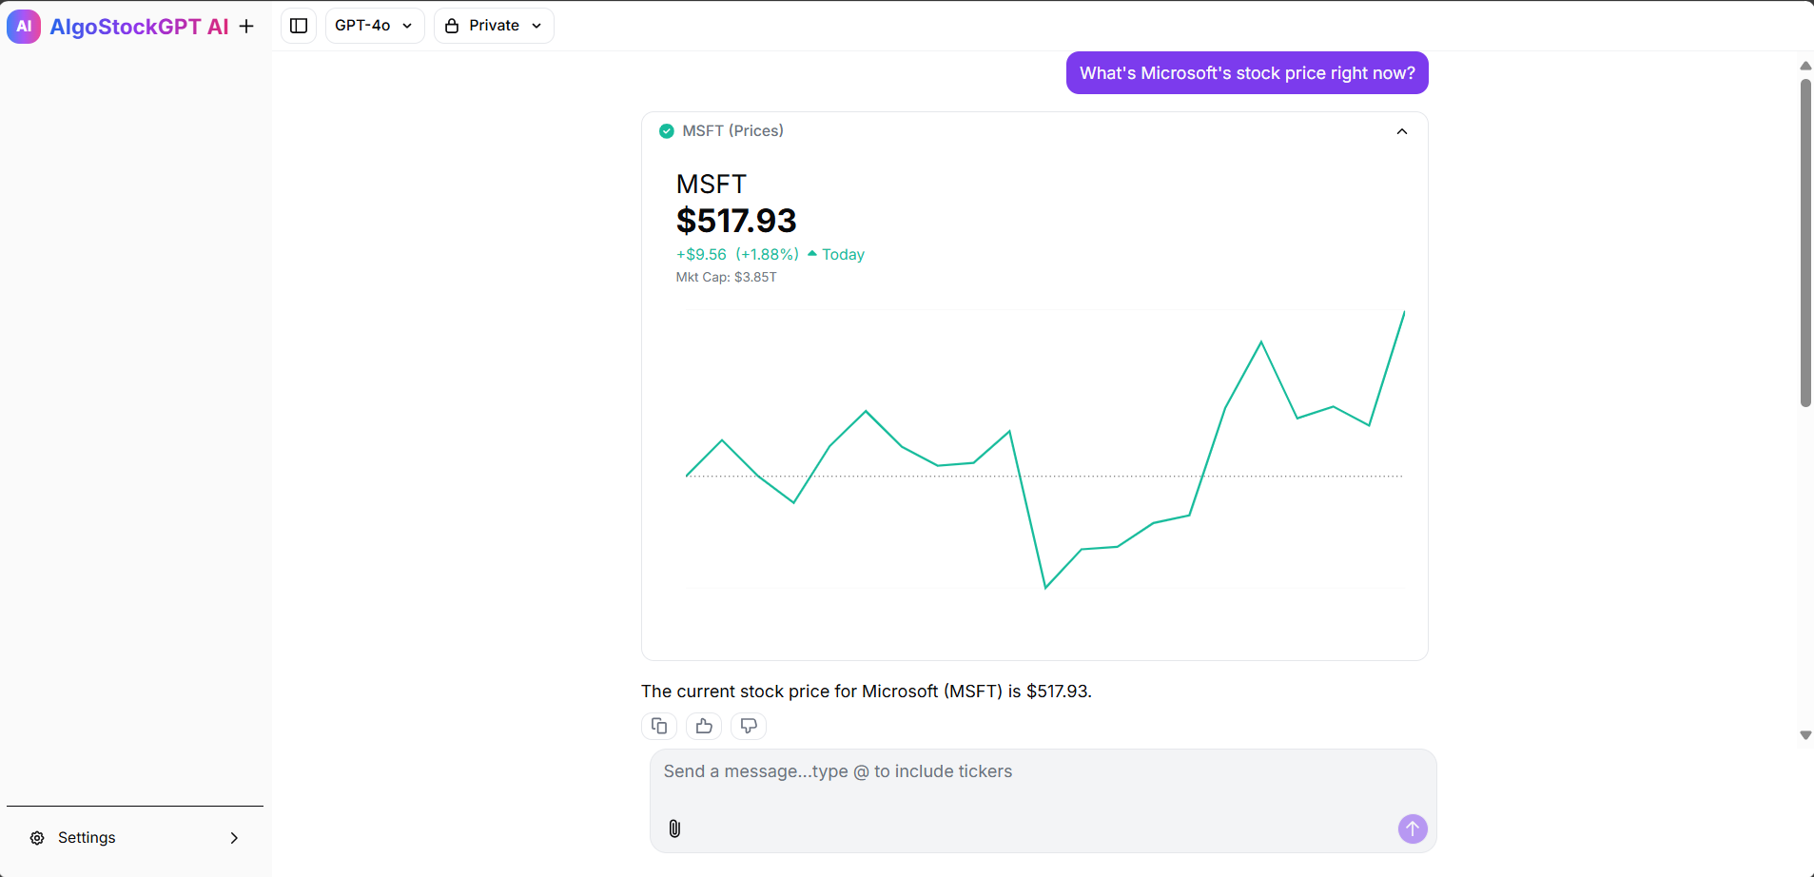Viewport: 1814px width, 877px height.
Task: Click the green check status icon
Action: pyautogui.click(x=667, y=131)
